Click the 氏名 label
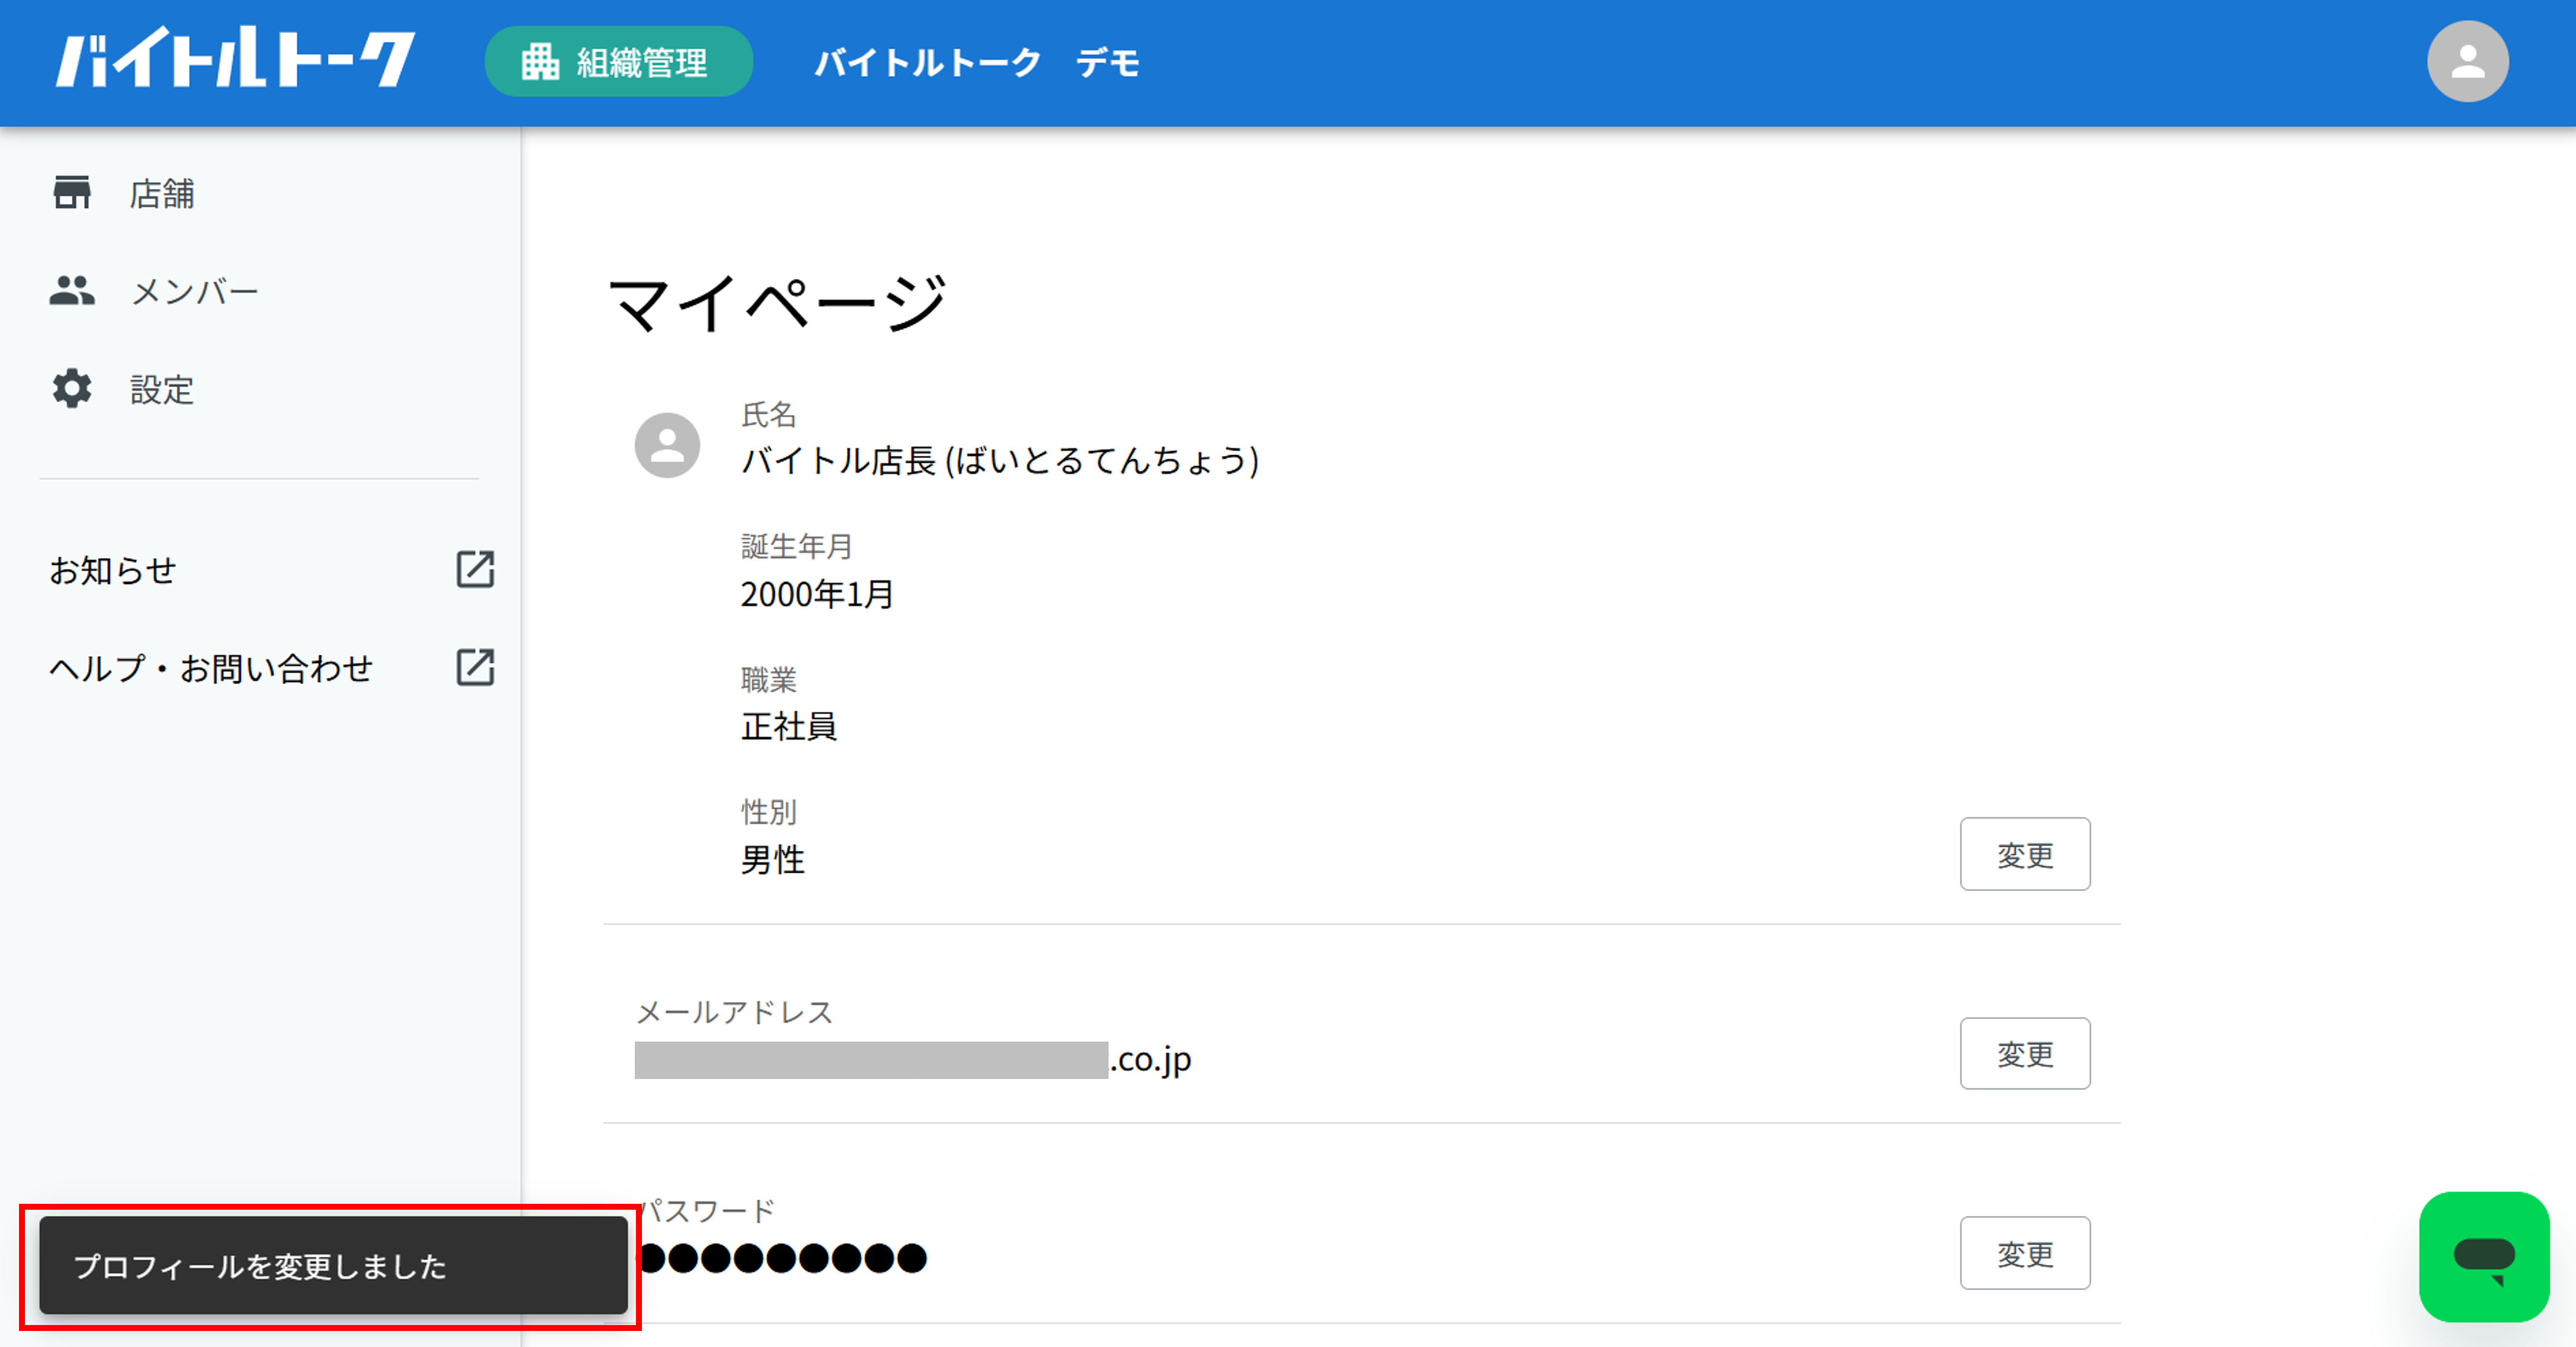Screen dimensions: 2576x1347 coord(768,415)
